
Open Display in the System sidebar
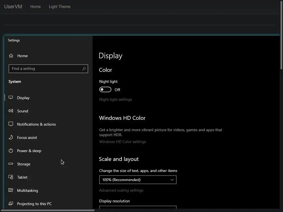pyautogui.click(x=48, y=98)
